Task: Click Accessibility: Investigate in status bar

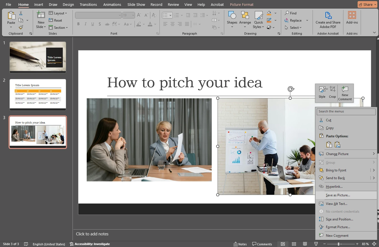Action: pos(89,244)
